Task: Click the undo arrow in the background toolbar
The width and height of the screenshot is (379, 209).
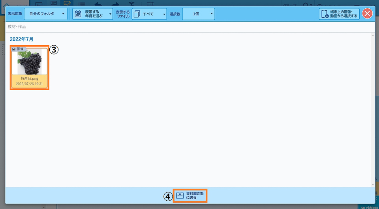Action: pos(98,3)
